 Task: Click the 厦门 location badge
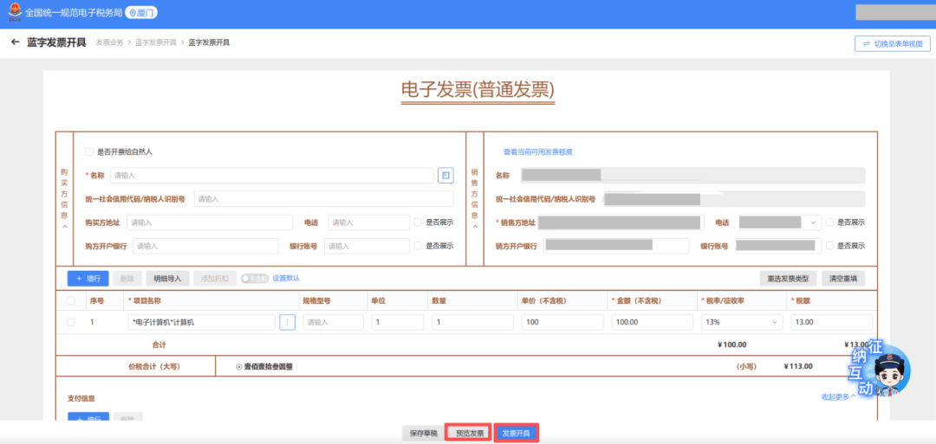142,13
